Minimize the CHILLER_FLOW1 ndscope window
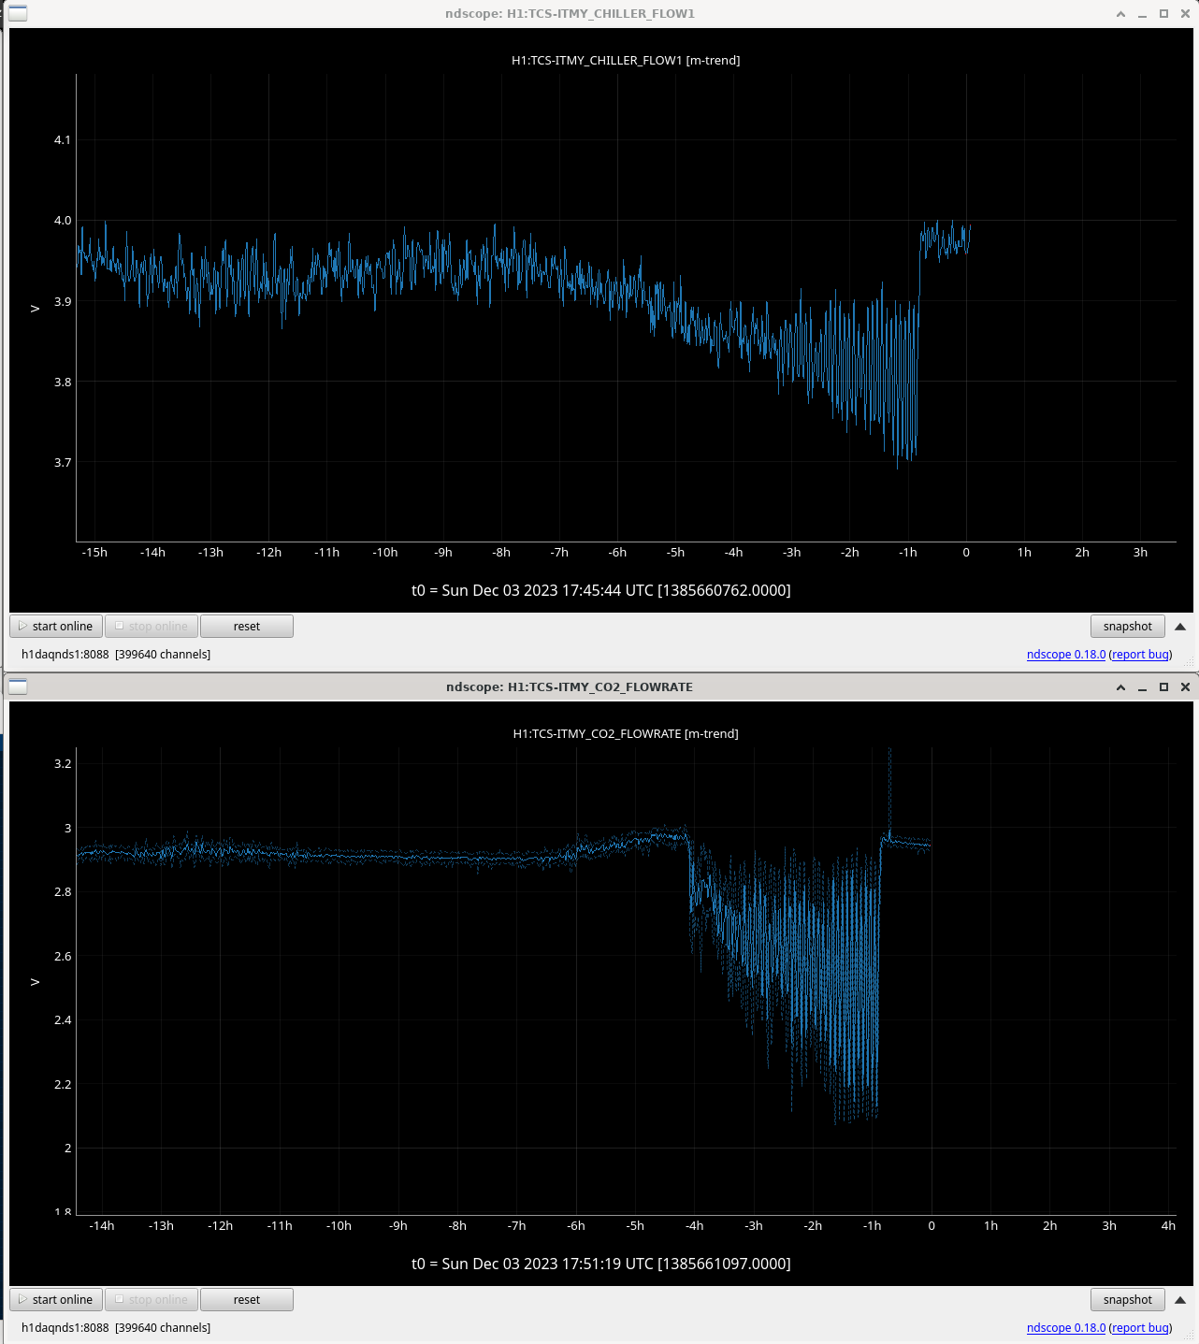1199x1344 pixels. (1142, 14)
